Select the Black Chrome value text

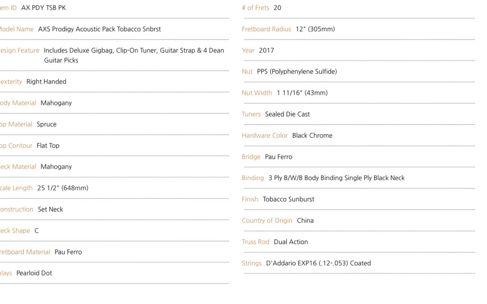click(x=312, y=136)
